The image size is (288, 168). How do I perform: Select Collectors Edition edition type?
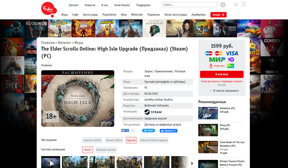click(92, 140)
